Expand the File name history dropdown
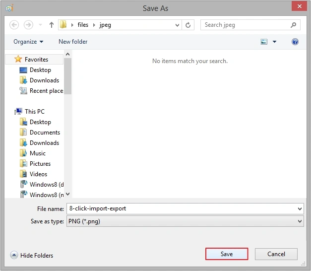Image resolution: width=311 pixels, height=271 pixels. (300, 208)
